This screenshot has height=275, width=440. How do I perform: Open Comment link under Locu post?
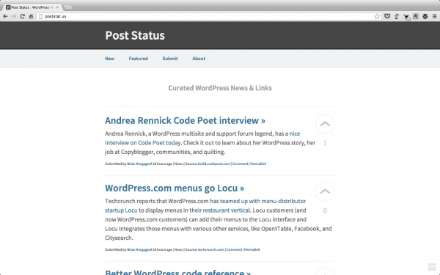[235, 249]
